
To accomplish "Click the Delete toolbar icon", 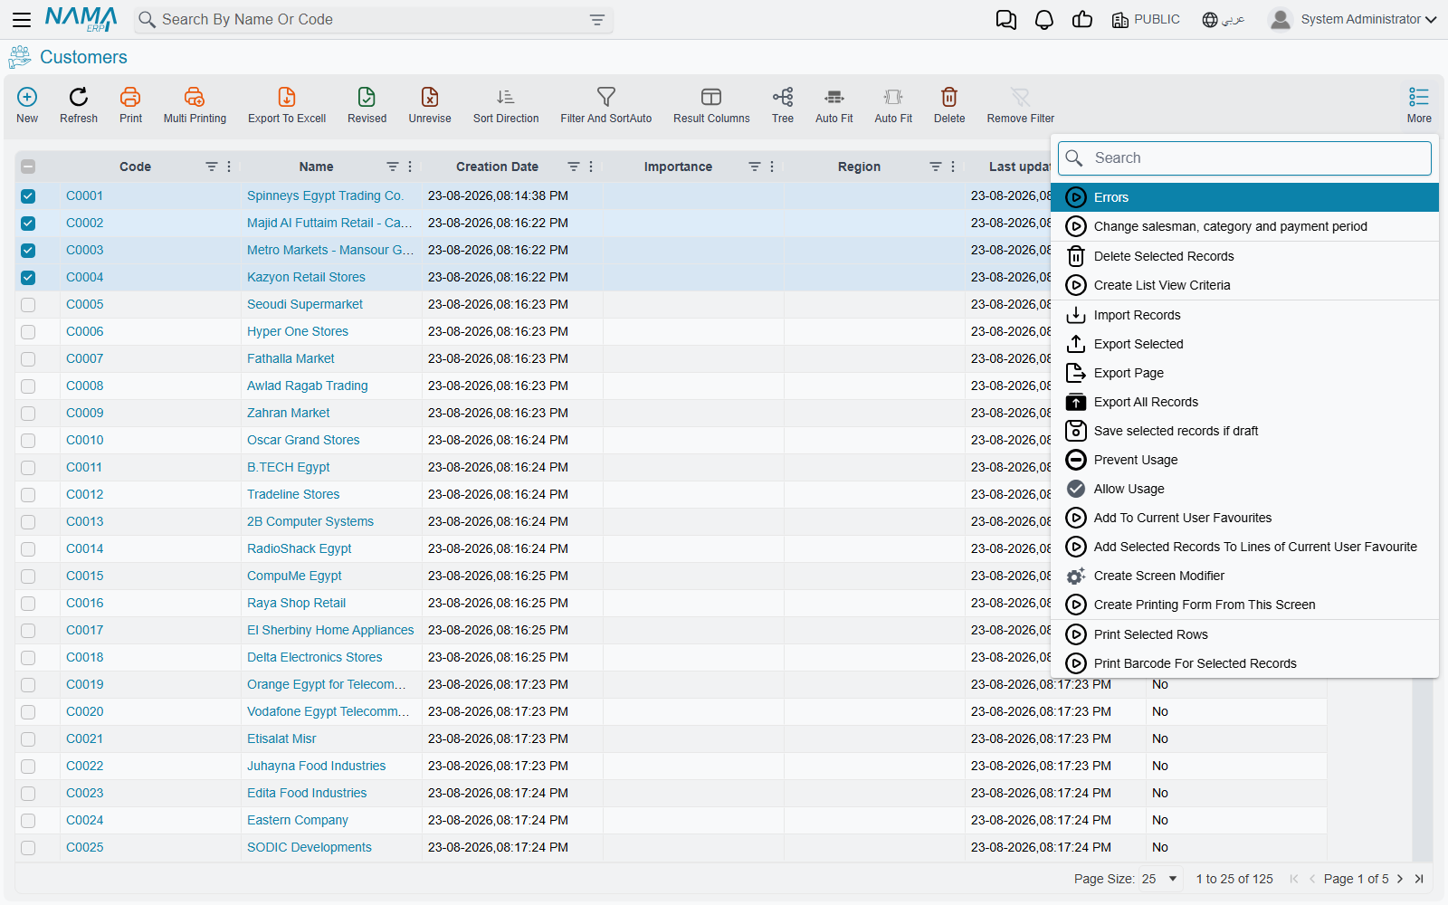I will [949, 106].
